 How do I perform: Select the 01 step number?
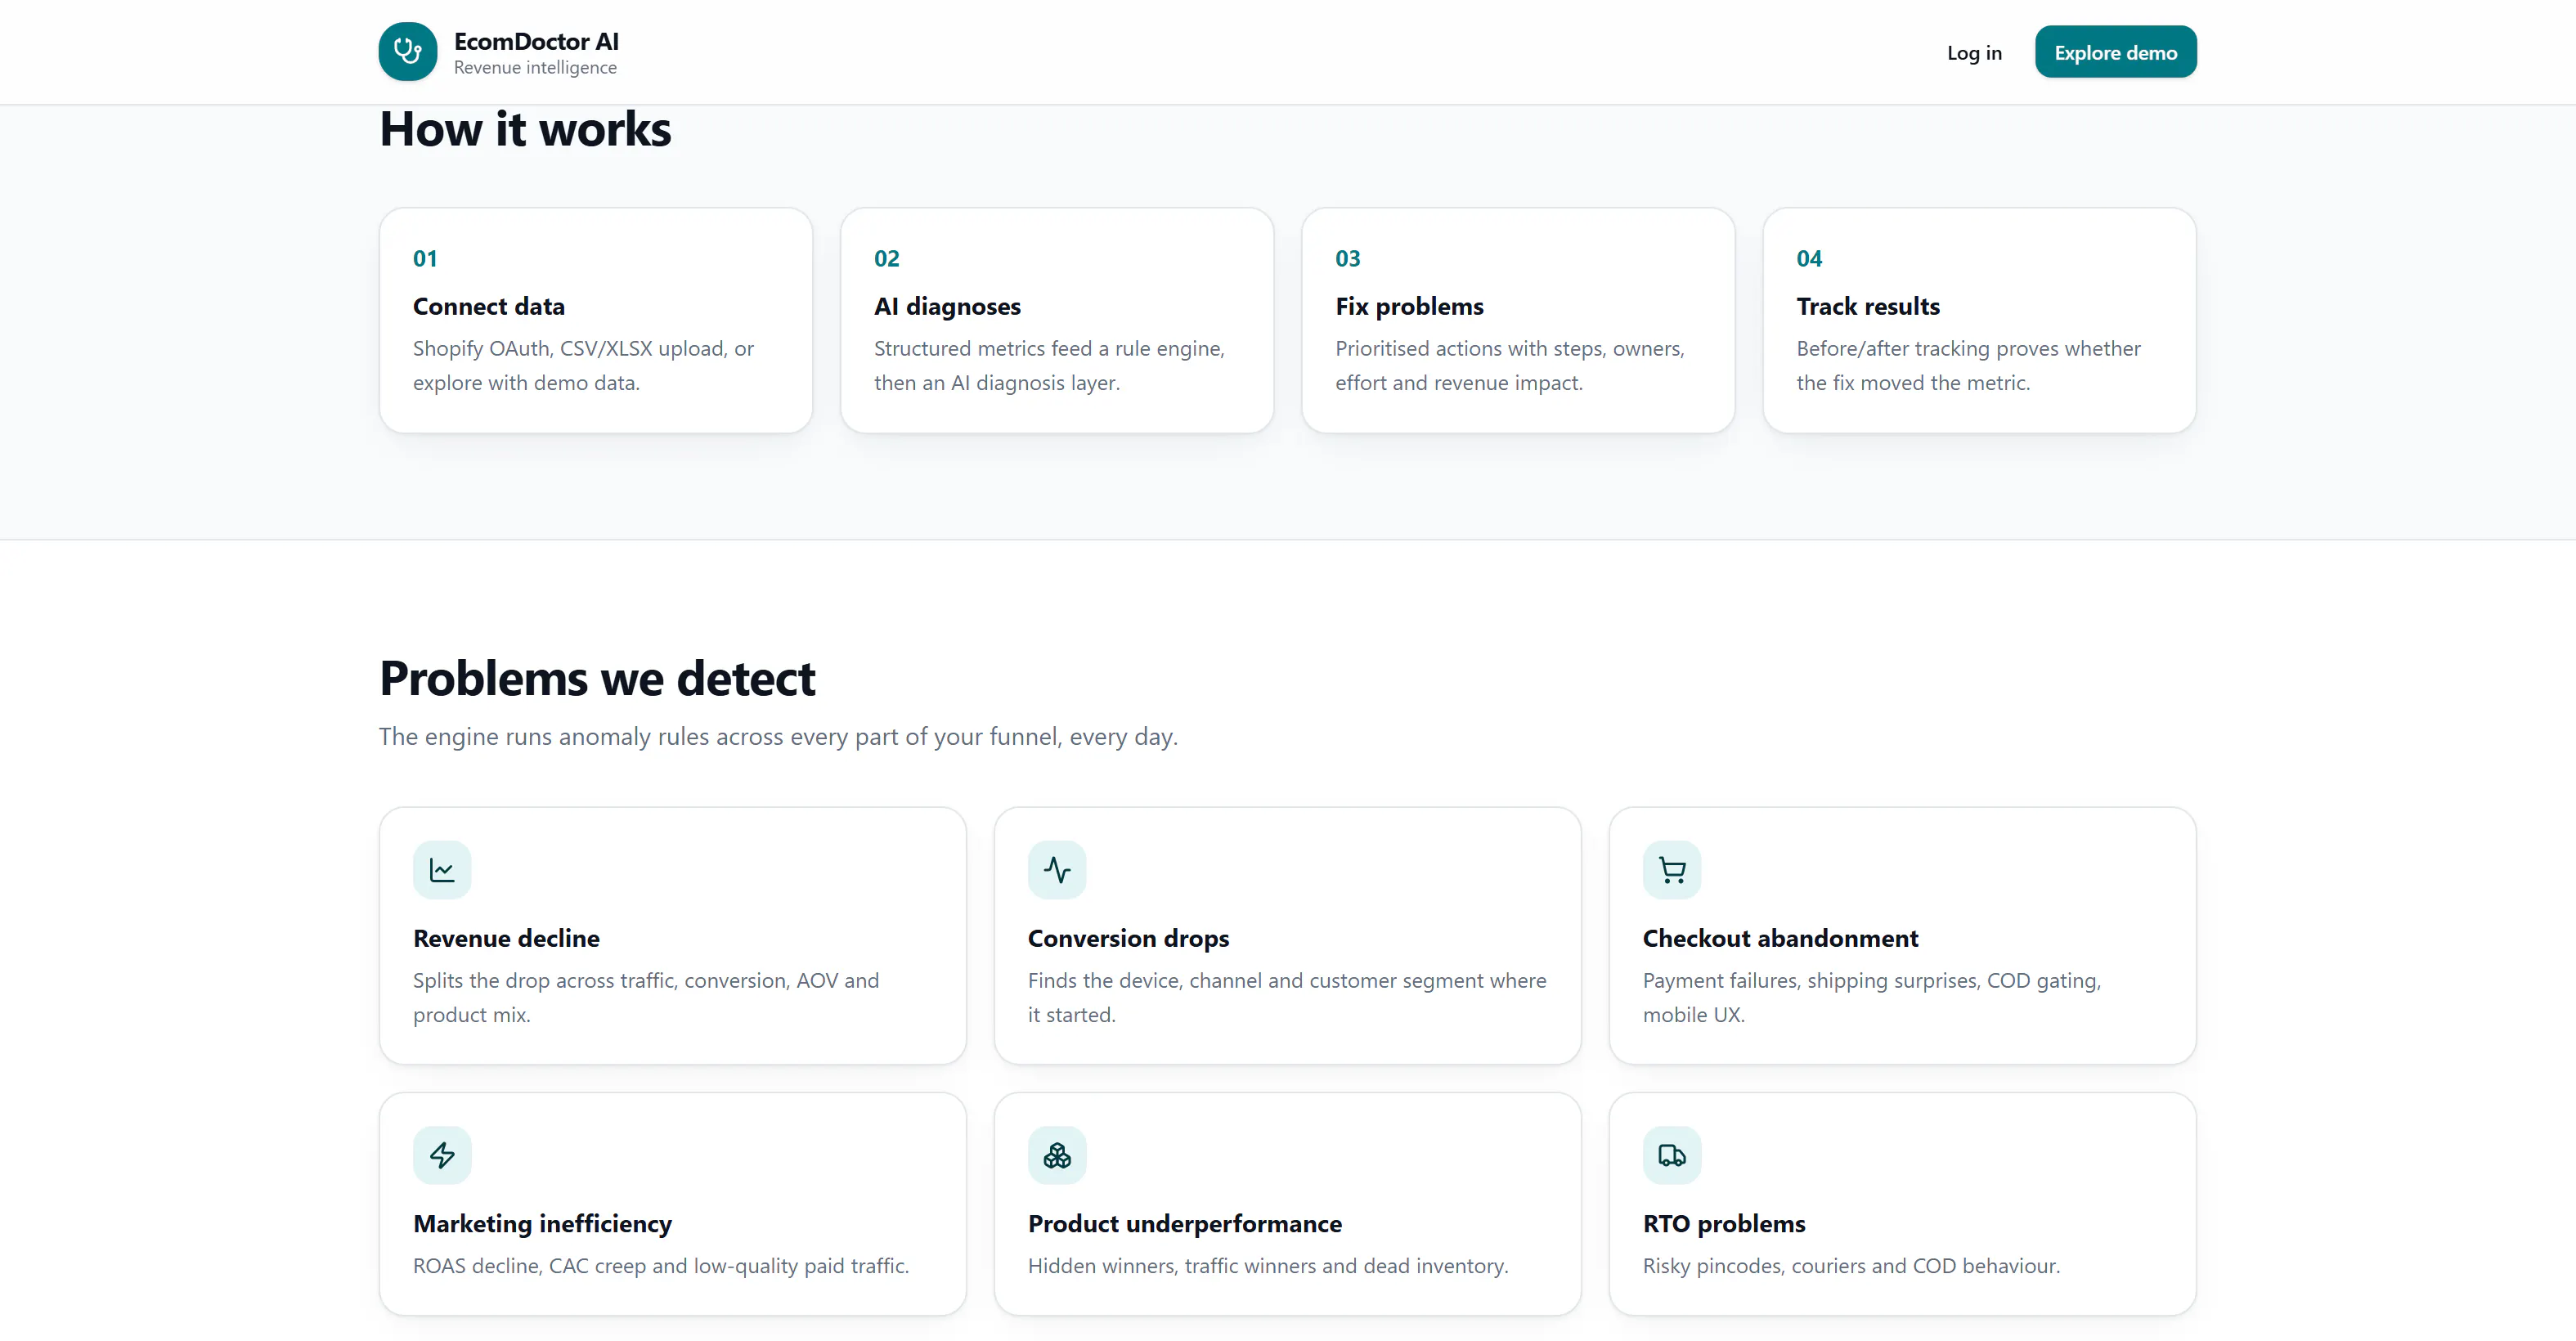click(425, 258)
